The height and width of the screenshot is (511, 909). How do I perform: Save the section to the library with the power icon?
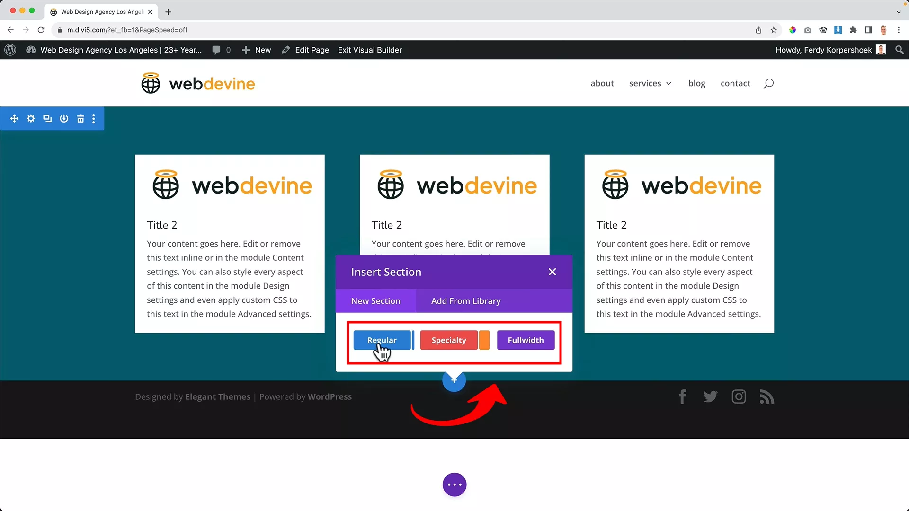pos(64,118)
